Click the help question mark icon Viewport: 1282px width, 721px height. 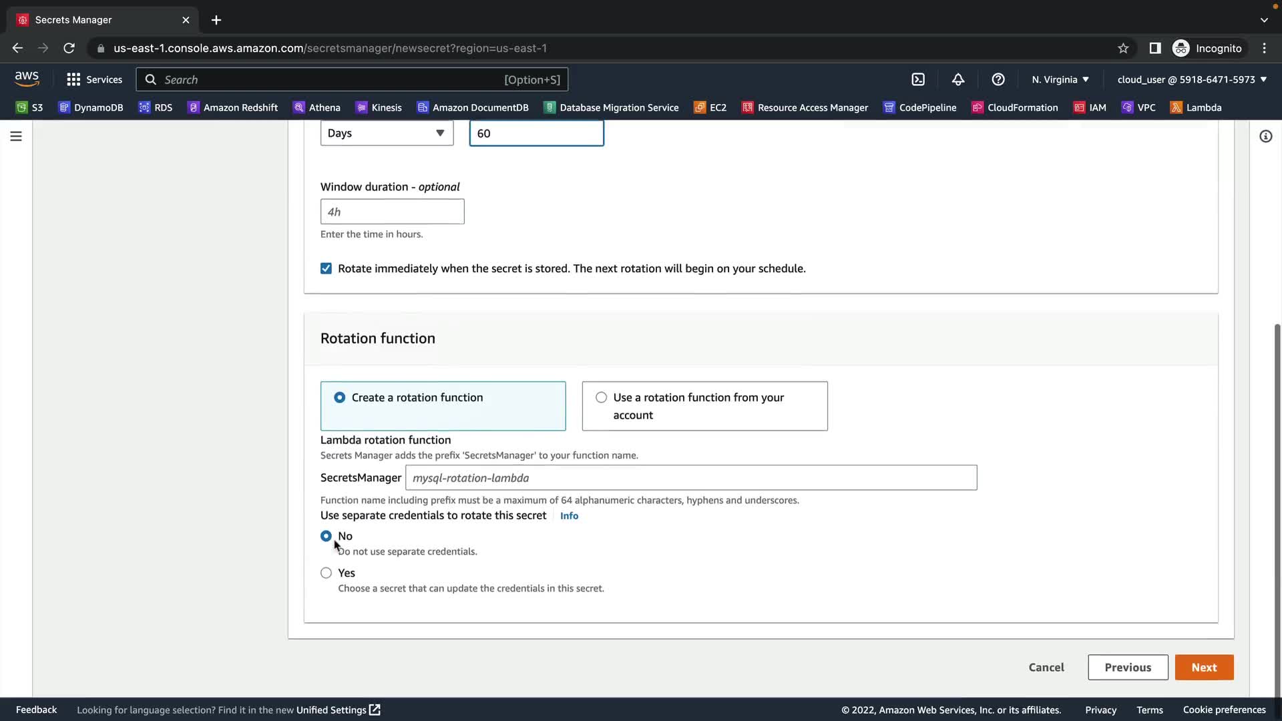[998, 79]
